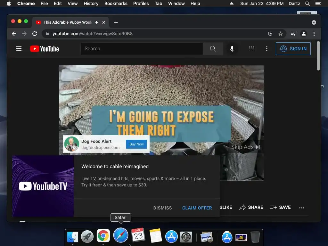Open Chrome three-dot menu
Screen dimensions: 328x246
coord(314,34)
